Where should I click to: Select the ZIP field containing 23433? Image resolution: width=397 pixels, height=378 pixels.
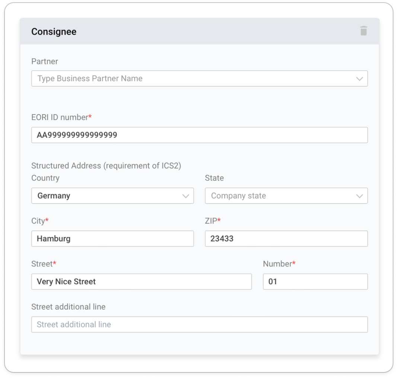(286, 238)
